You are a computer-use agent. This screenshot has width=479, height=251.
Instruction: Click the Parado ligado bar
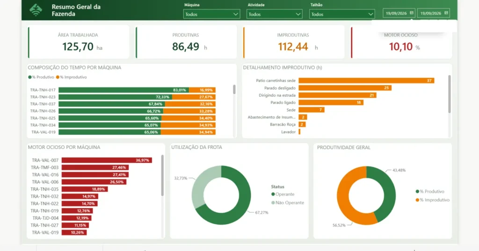click(x=331, y=102)
